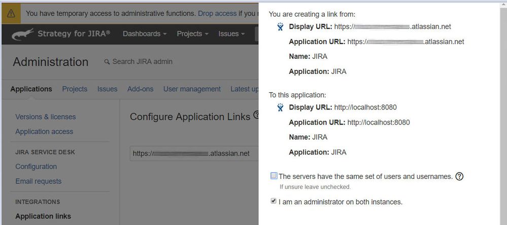Screen dimensions: 507x225
Task: Click the search magnifier icon in Administration
Action: (107, 62)
